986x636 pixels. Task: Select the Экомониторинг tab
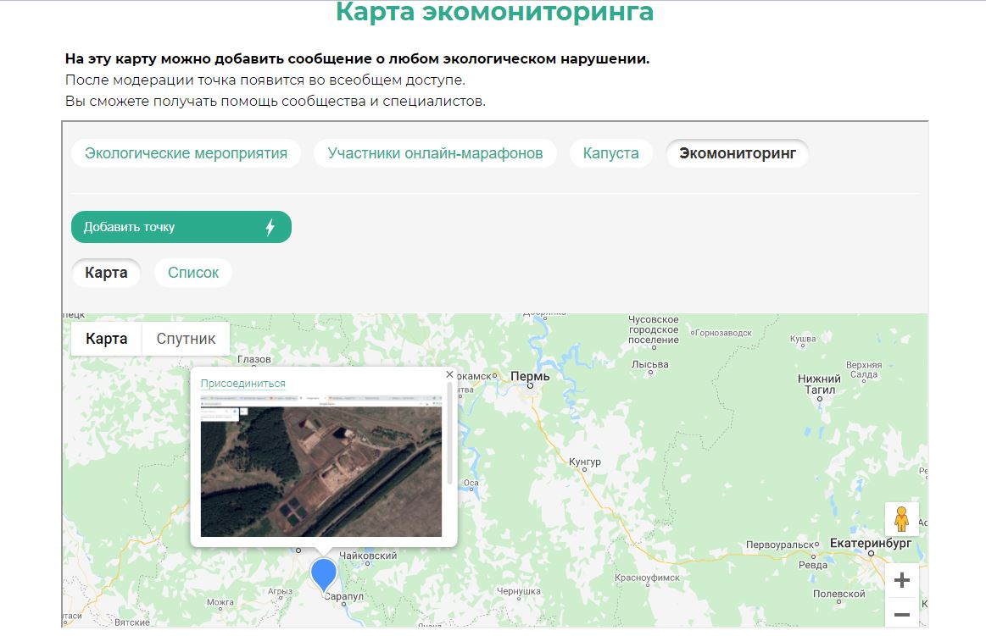(738, 154)
